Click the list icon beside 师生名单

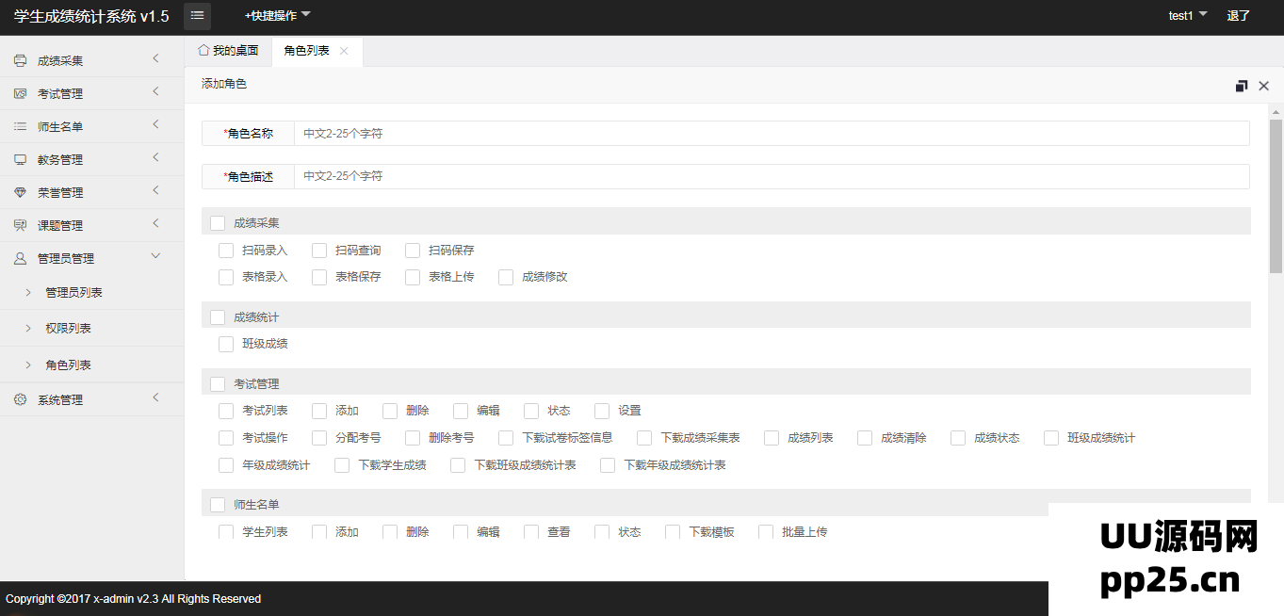point(20,126)
